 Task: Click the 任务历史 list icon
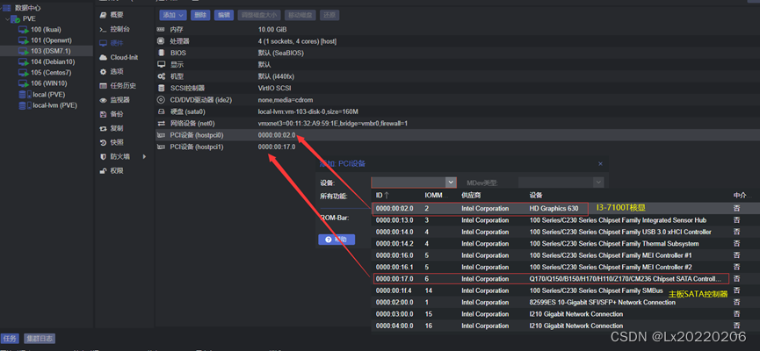coord(103,86)
